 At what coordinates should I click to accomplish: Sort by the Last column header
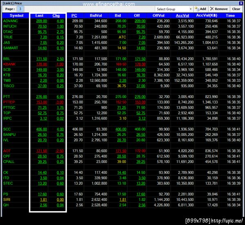point(39,16)
